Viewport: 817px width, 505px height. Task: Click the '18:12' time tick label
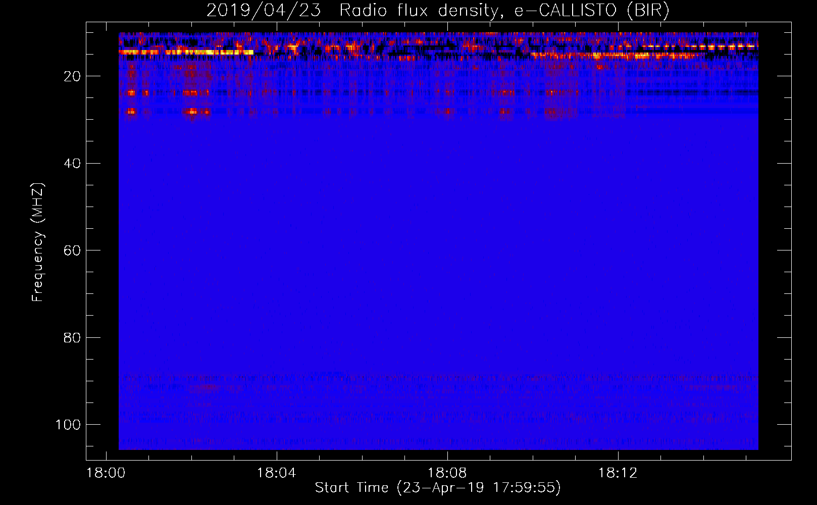coord(618,473)
